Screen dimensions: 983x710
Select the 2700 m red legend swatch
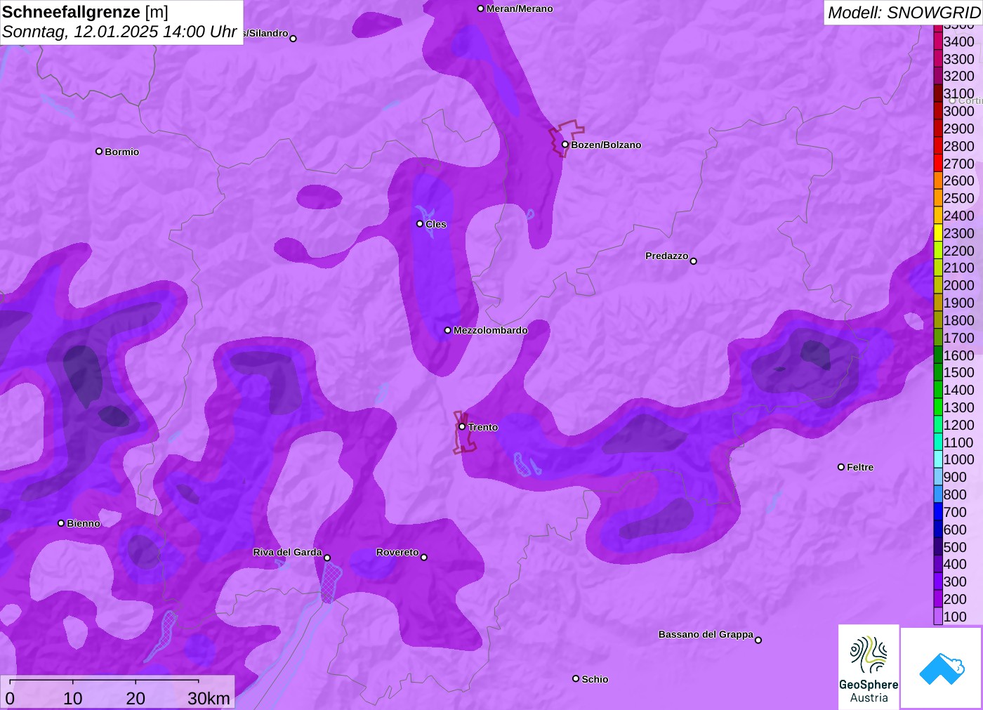[x=938, y=164]
